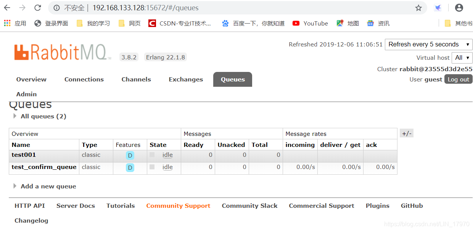Sort by Ready messages column header
The image size is (473, 231).
pyautogui.click(x=193, y=145)
